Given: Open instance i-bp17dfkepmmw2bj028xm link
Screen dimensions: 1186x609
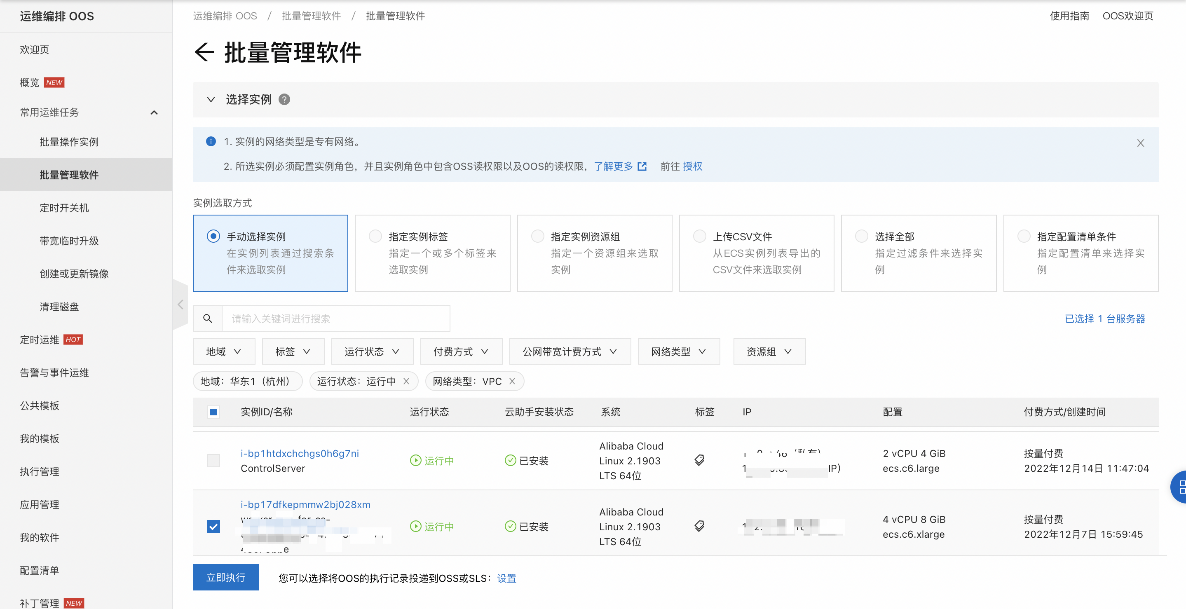Looking at the screenshot, I should tap(305, 504).
